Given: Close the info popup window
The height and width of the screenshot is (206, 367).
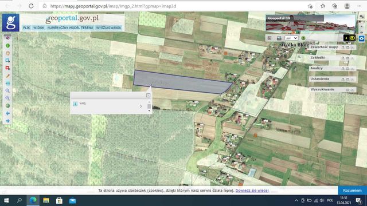Looking at the screenshot, I should click(148, 96).
